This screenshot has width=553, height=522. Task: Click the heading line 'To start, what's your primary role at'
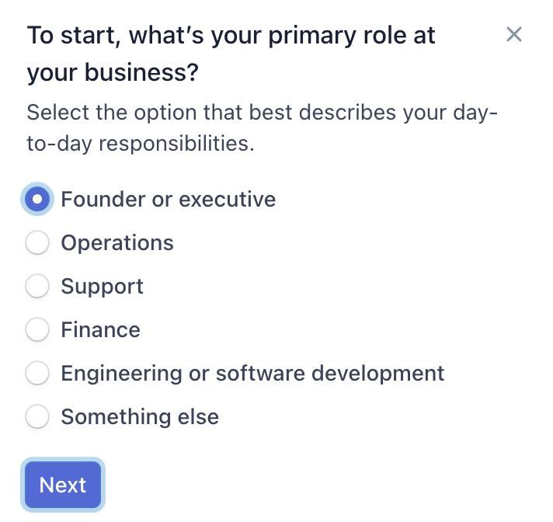pos(231,36)
